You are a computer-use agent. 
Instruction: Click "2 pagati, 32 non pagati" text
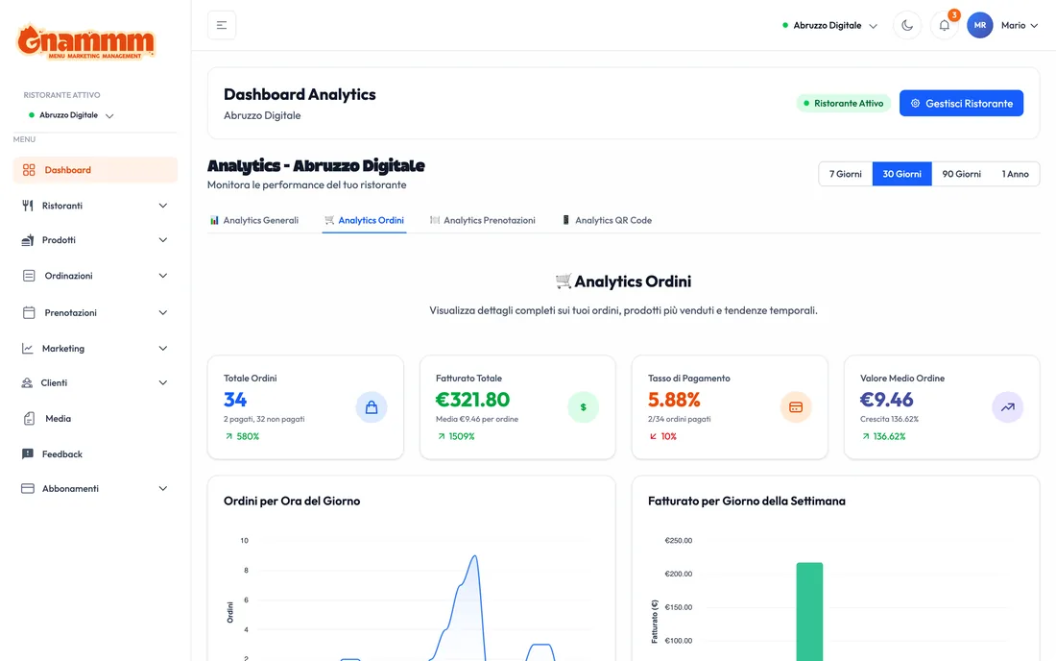[x=264, y=419]
